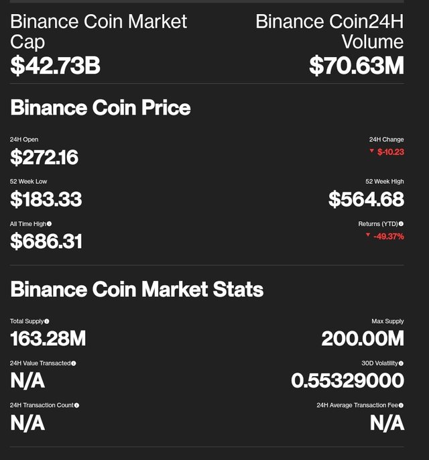Open the Total Supply info icon

[47, 321]
